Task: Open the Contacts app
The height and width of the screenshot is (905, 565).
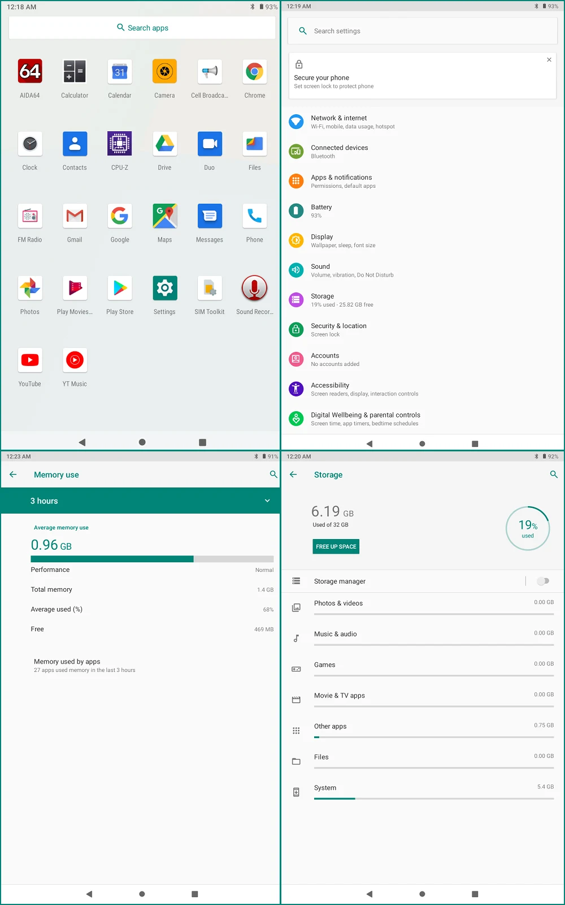Action: (x=75, y=144)
